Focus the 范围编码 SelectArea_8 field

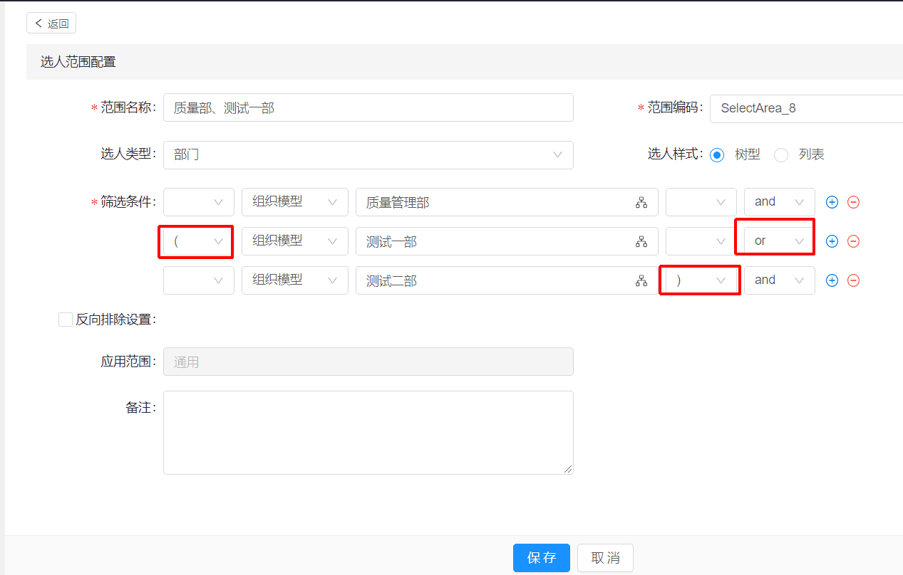coord(806,108)
